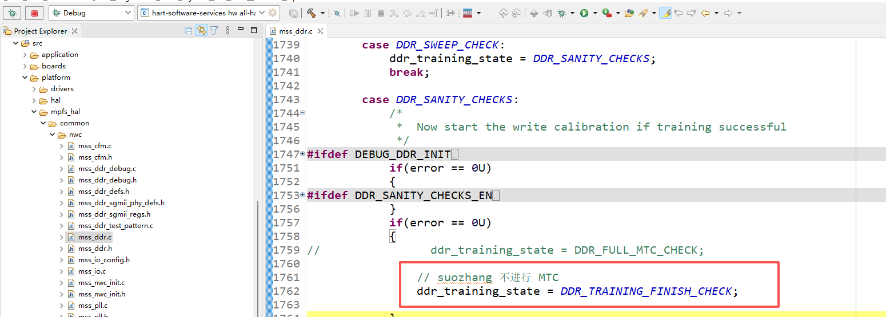This screenshot has height=317, width=886.
Task: Collapse the mpfs_hal folder
Action: 34,112
